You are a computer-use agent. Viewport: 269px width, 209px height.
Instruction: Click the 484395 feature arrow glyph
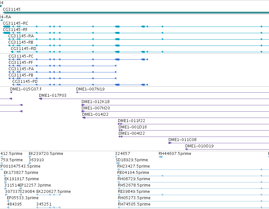8,207
